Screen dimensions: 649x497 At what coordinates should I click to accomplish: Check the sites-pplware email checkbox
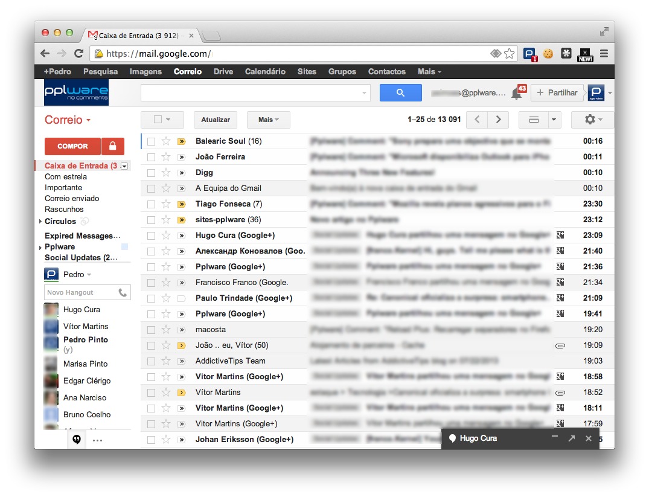coord(151,220)
